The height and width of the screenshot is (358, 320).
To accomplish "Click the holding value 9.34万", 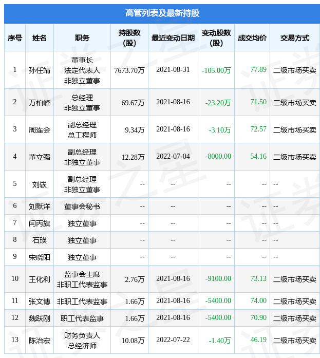I will [135, 130].
